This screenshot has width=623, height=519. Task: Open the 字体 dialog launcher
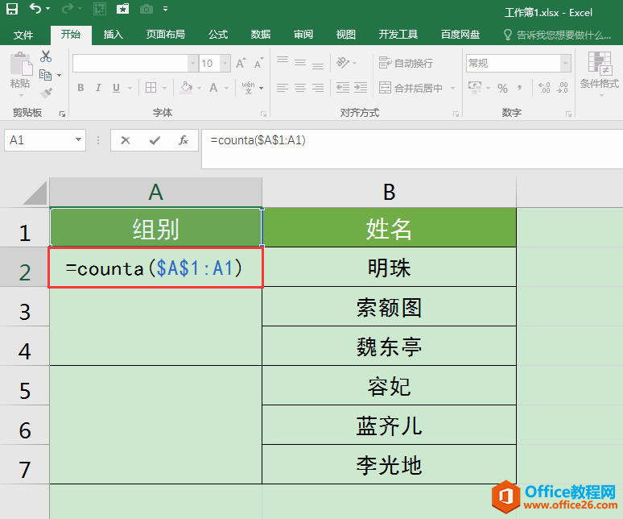[x=263, y=114]
